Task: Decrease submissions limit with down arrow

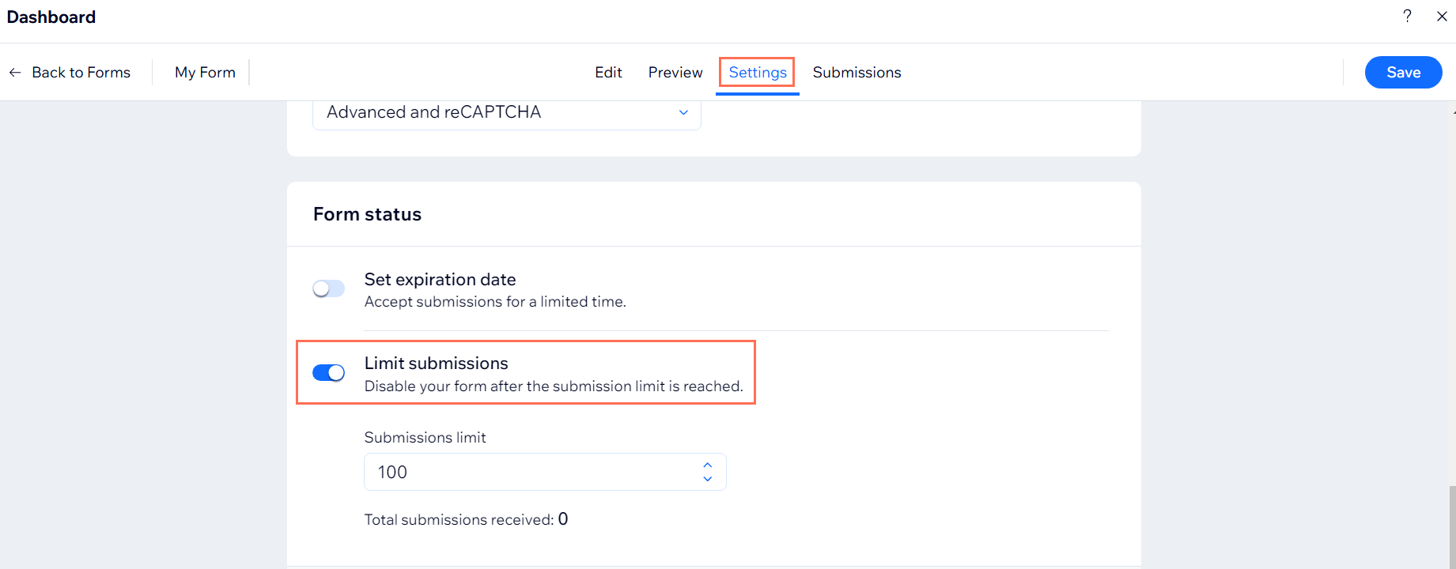Action: (708, 478)
